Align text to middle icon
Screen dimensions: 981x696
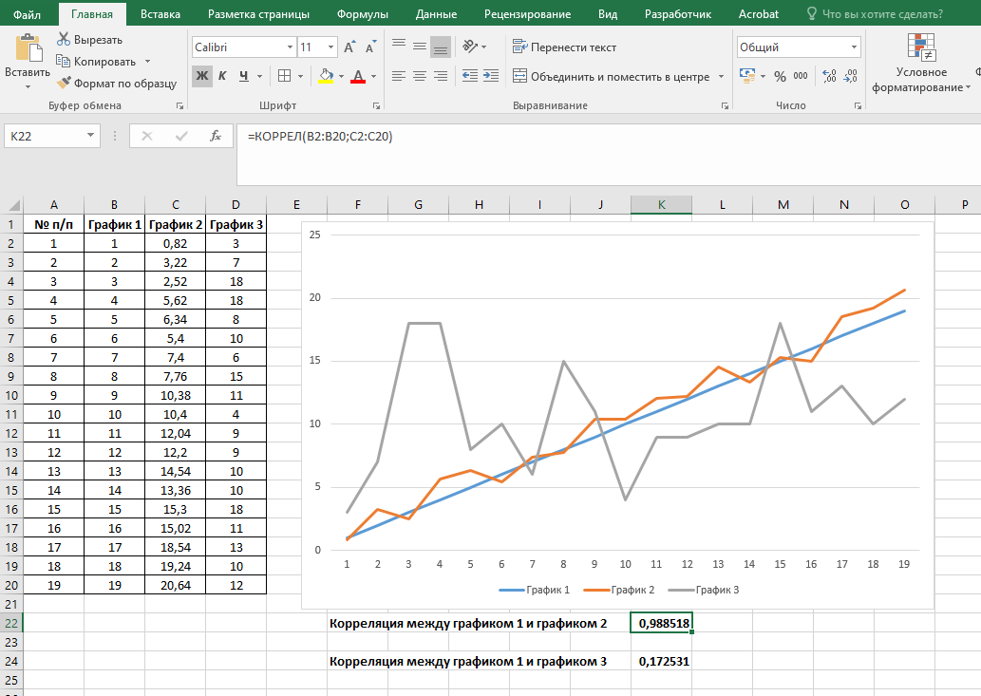click(x=420, y=47)
